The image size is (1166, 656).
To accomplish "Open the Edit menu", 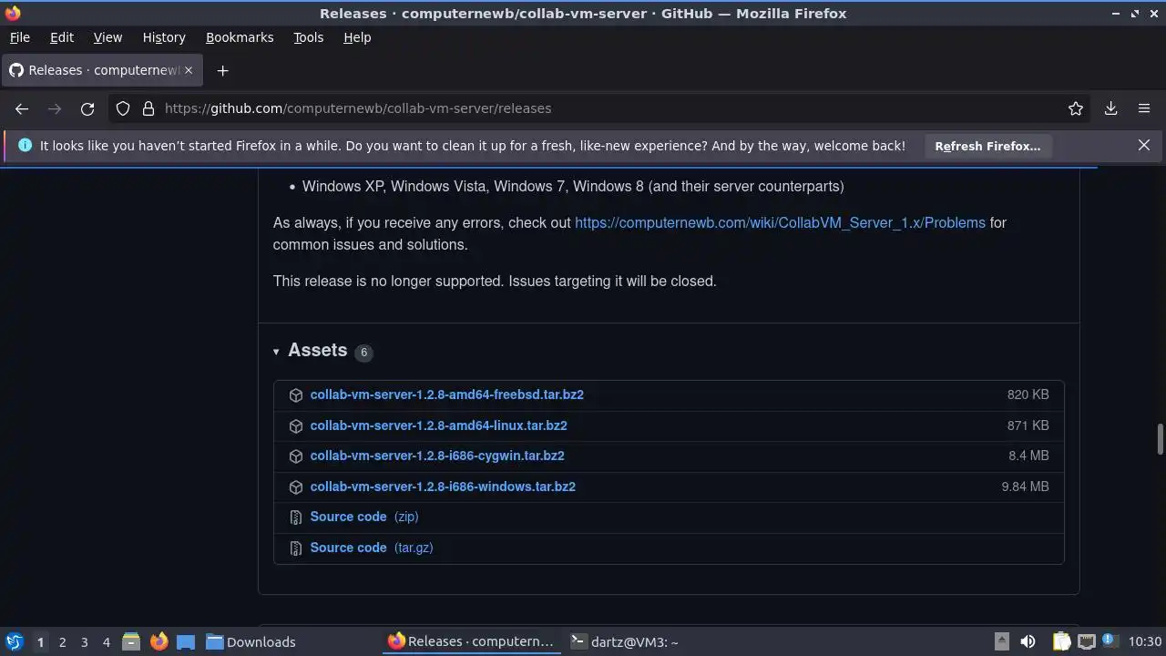I will [62, 37].
